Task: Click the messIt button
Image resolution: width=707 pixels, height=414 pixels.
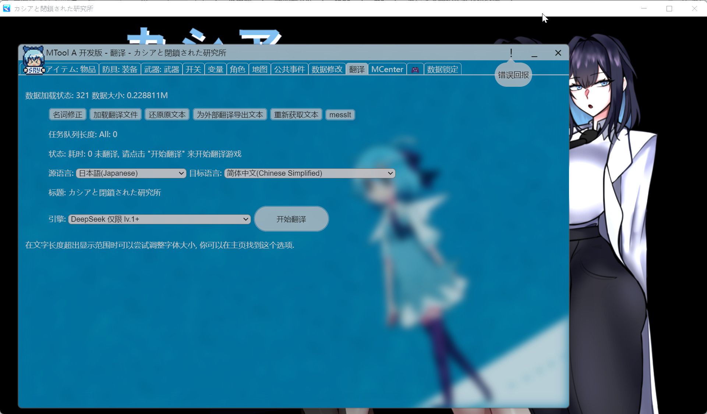Action: pyautogui.click(x=340, y=115)
